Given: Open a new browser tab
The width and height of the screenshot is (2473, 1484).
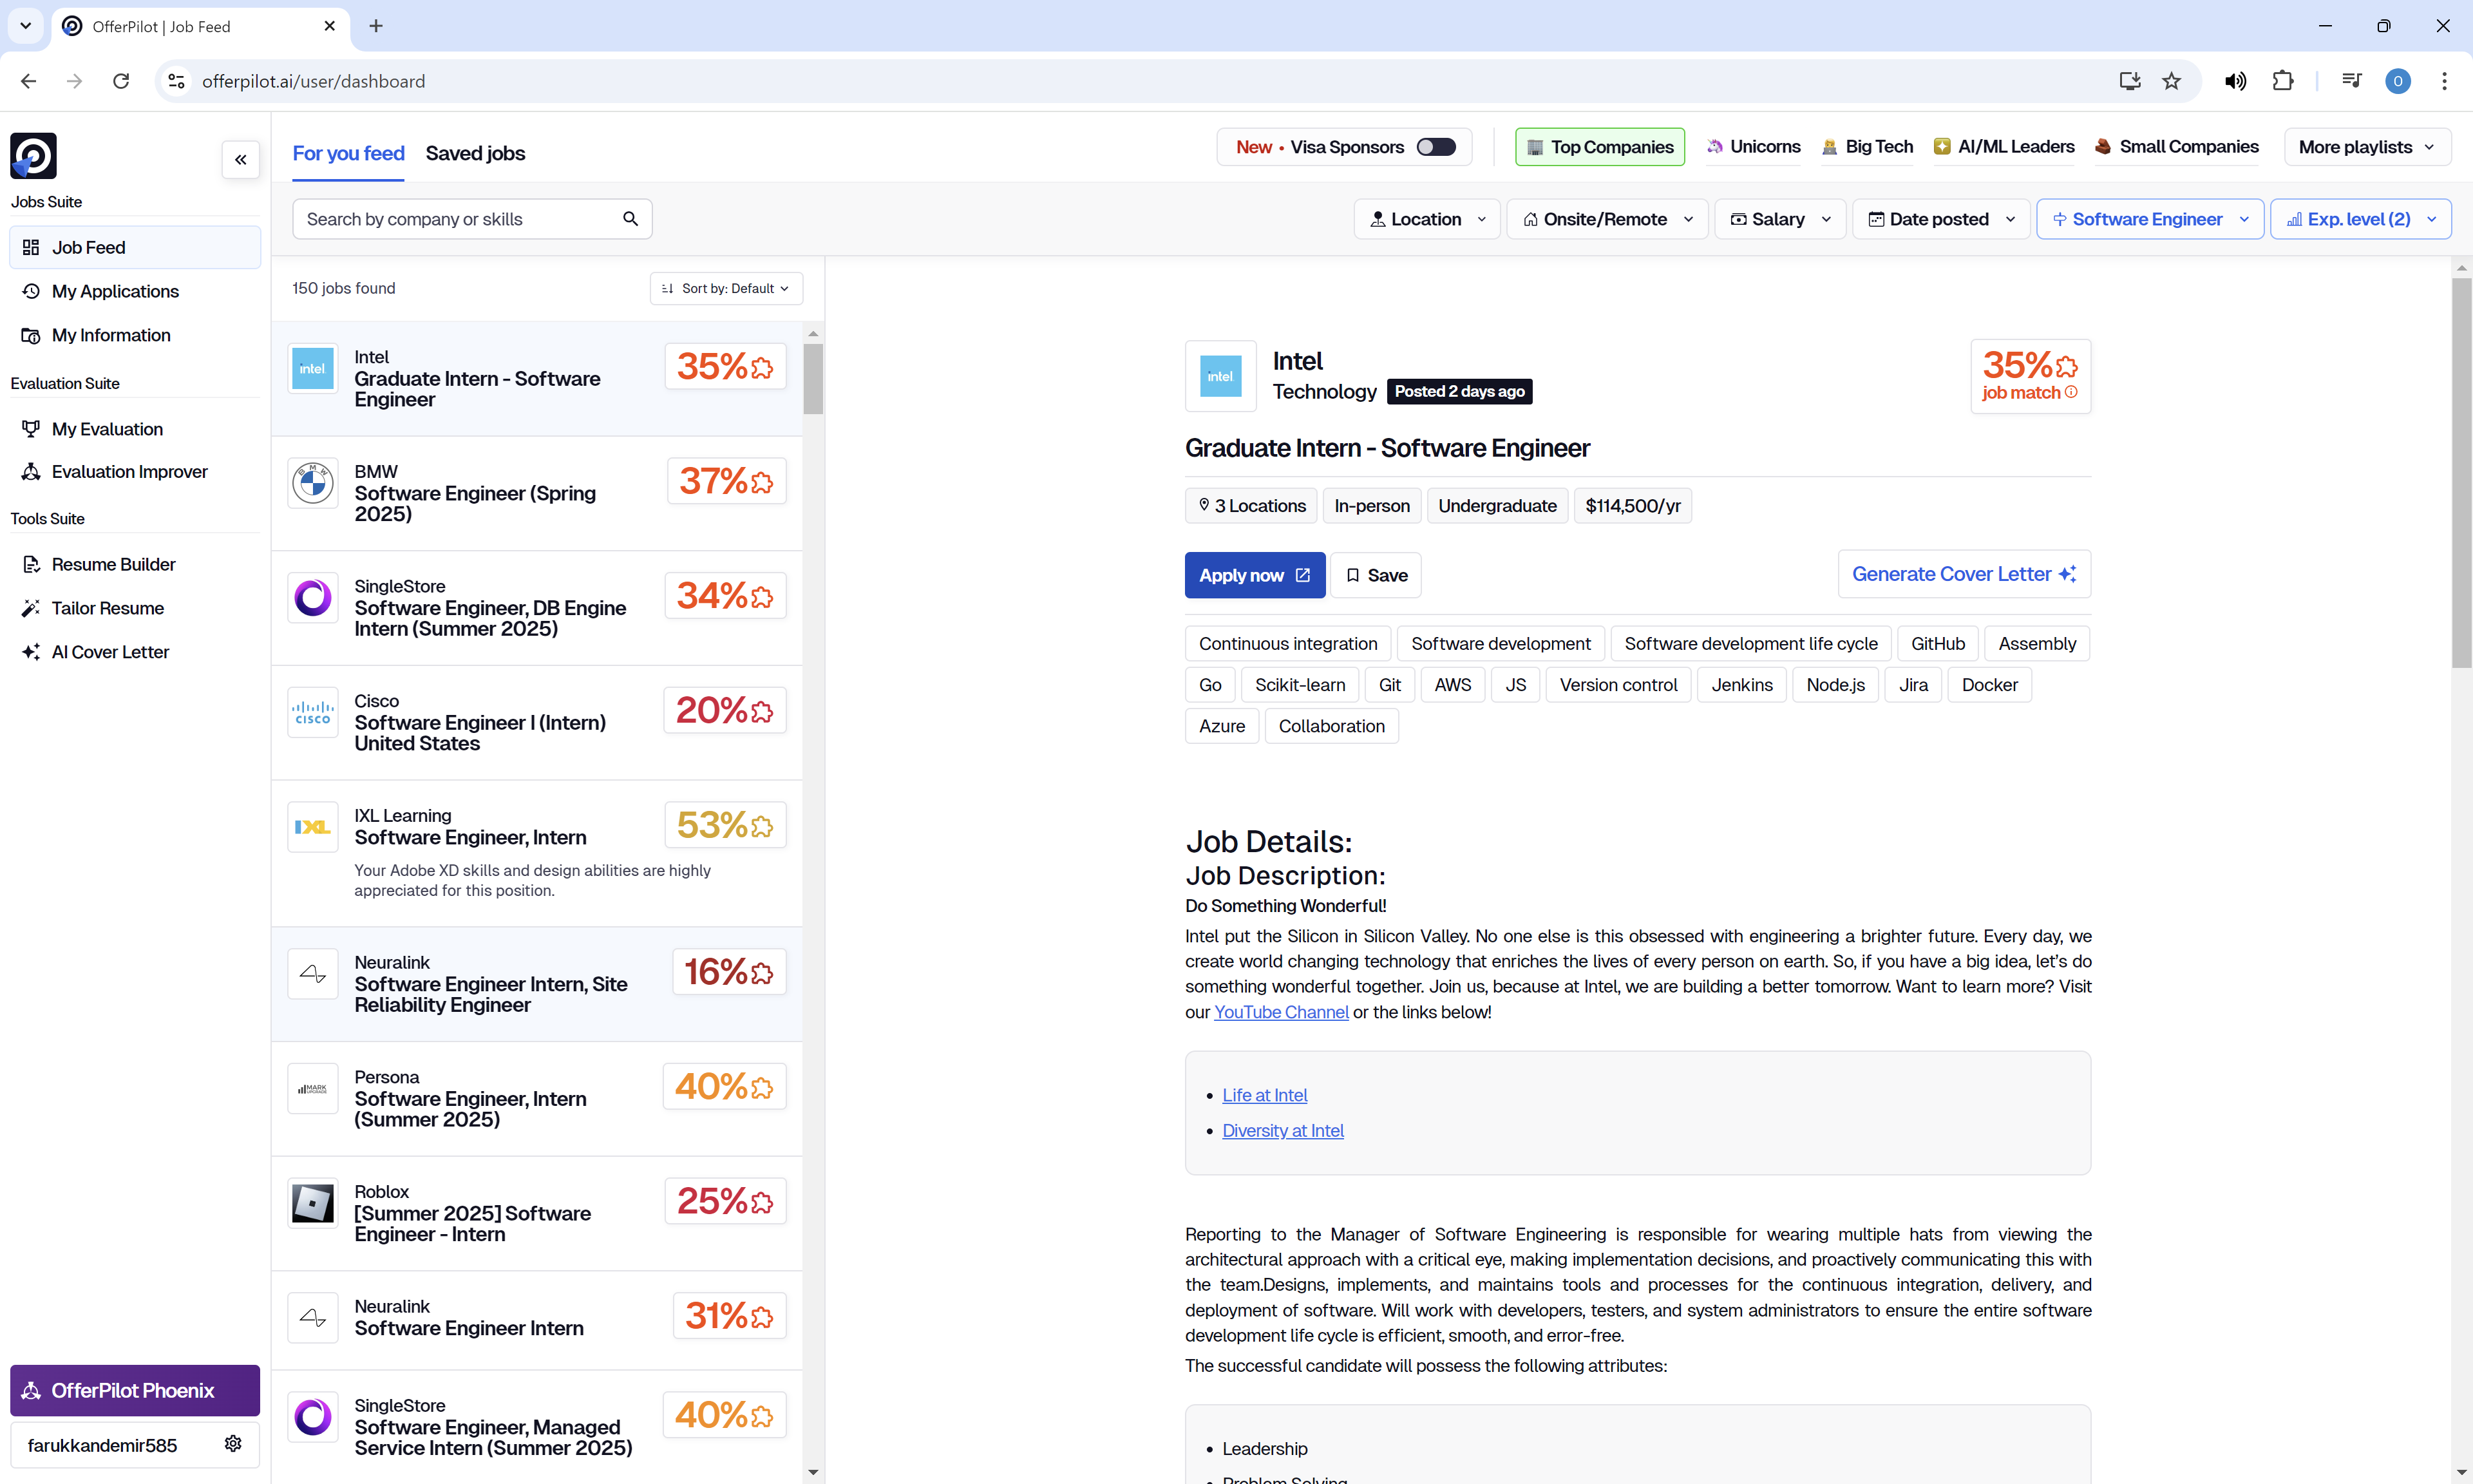Looking at the screenshot, I should 376,26.
